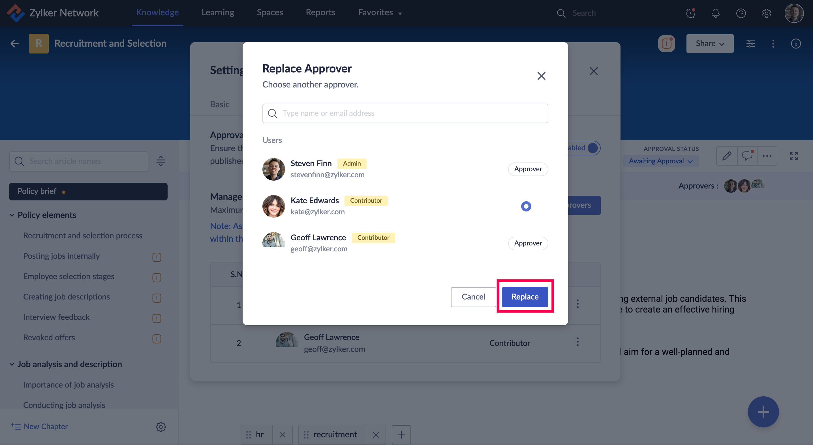Select Geoff Lawrence as Approver
This screenshot has height=445, width=813.
tap(528, 243)
